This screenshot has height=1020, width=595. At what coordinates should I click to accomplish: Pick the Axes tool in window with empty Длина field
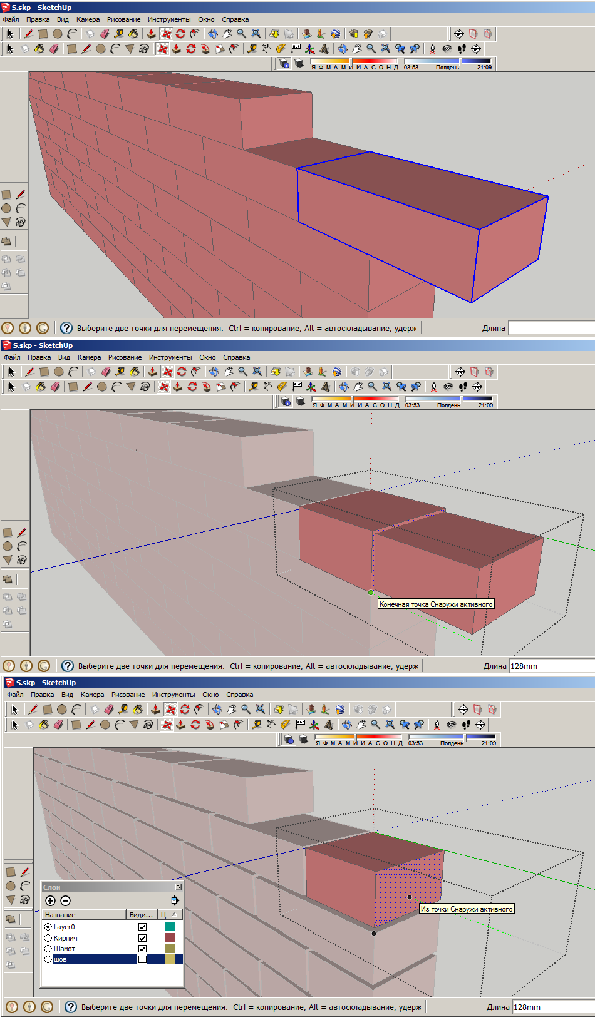coord(310,48)
